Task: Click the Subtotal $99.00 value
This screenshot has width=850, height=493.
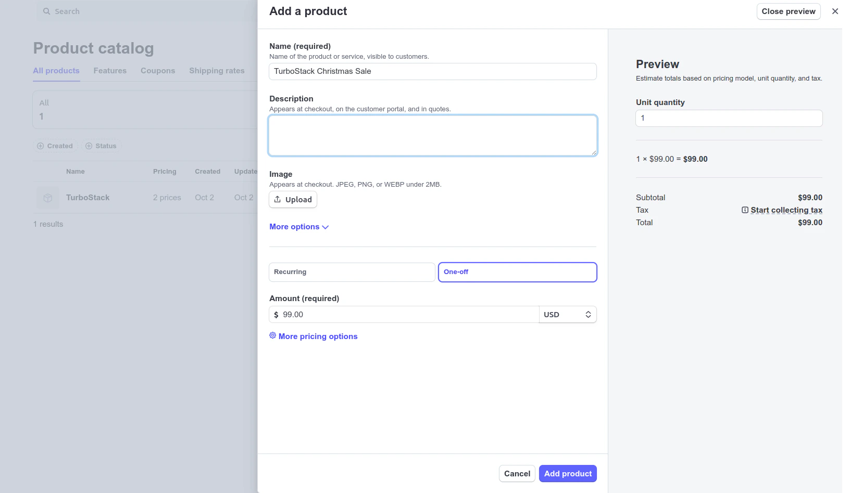Action: pos(810,198)
